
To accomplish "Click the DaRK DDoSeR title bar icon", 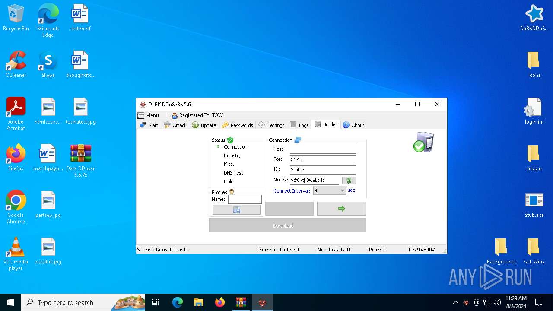I will click(143, 104).
